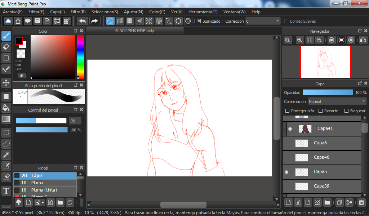Open the Seleccionar(S) menu

point(105,12)
